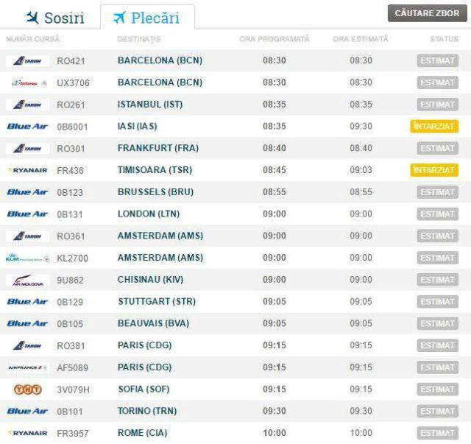This screenshot has height=444, width=471.
Task: Click the Air Moldova logo for 9U862
Action: [x=28, y=280]
